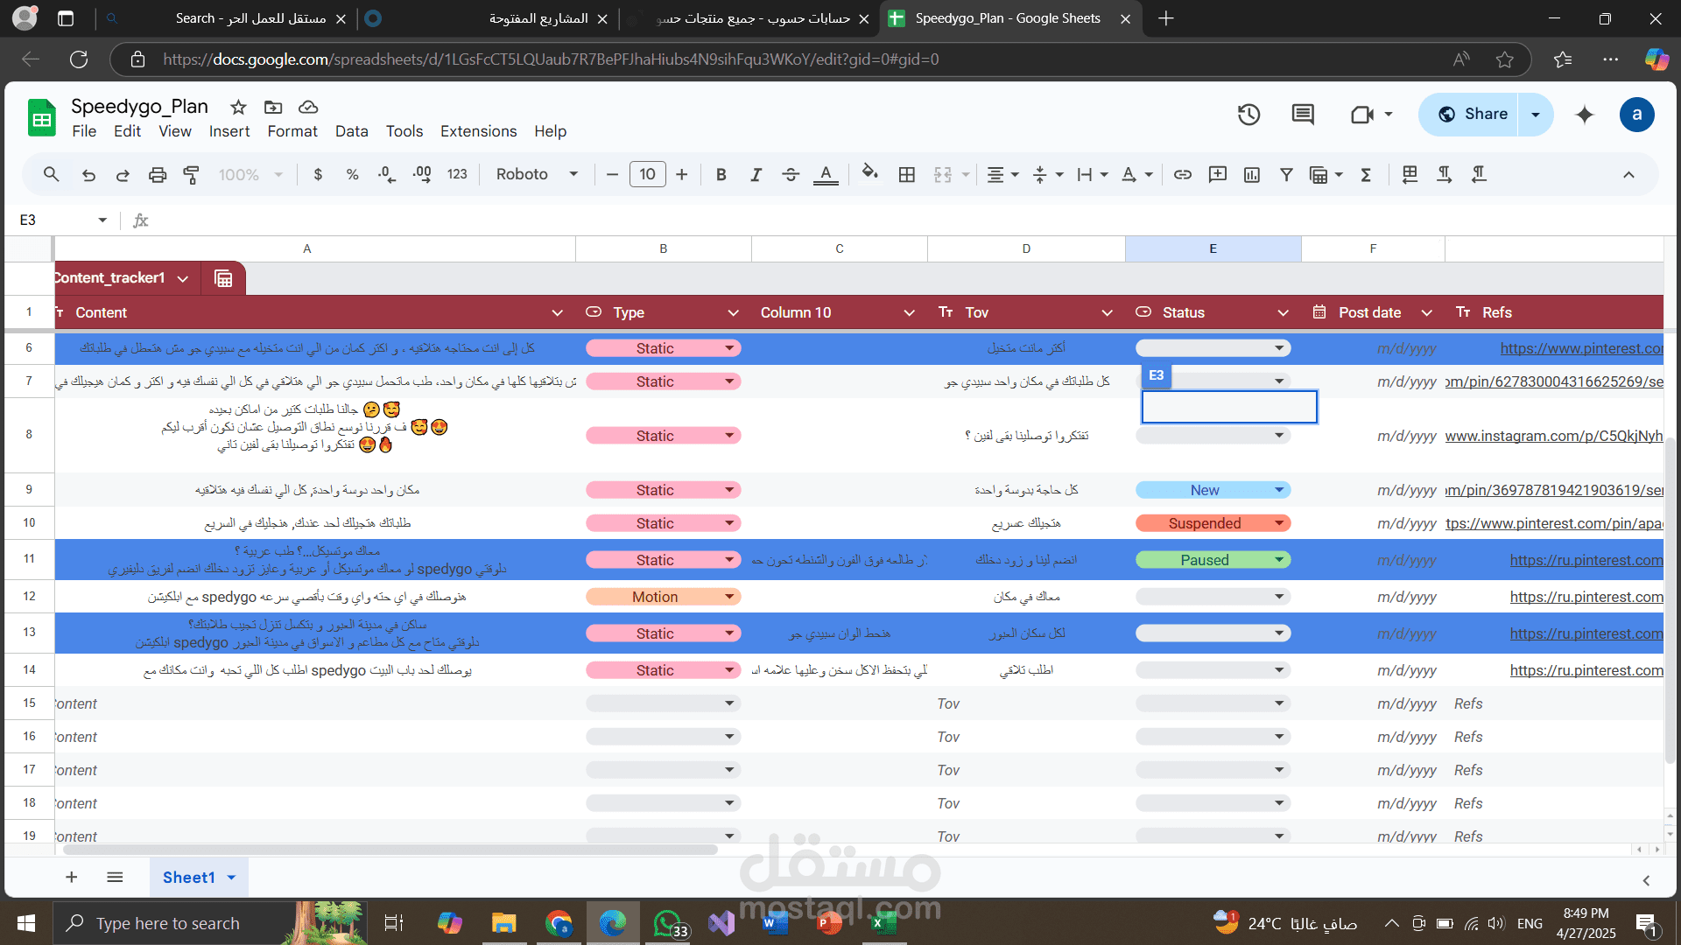
Task: Open the vertical align dropdown
Action: tap(1047, 174)
